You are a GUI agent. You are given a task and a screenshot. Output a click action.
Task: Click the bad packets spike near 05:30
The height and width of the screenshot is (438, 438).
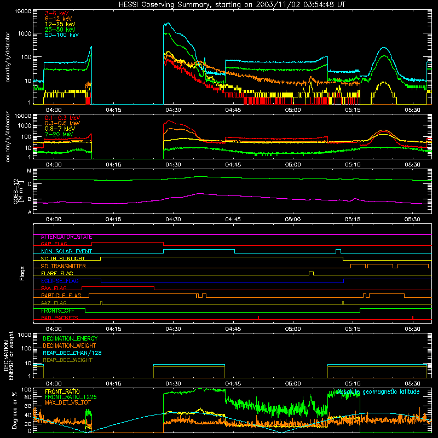pos(413,318)
